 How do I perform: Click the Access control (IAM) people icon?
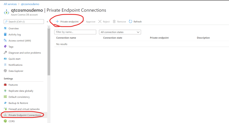[x=5, y=40]
